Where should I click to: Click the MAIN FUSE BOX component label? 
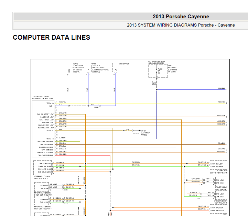(100, 68)
